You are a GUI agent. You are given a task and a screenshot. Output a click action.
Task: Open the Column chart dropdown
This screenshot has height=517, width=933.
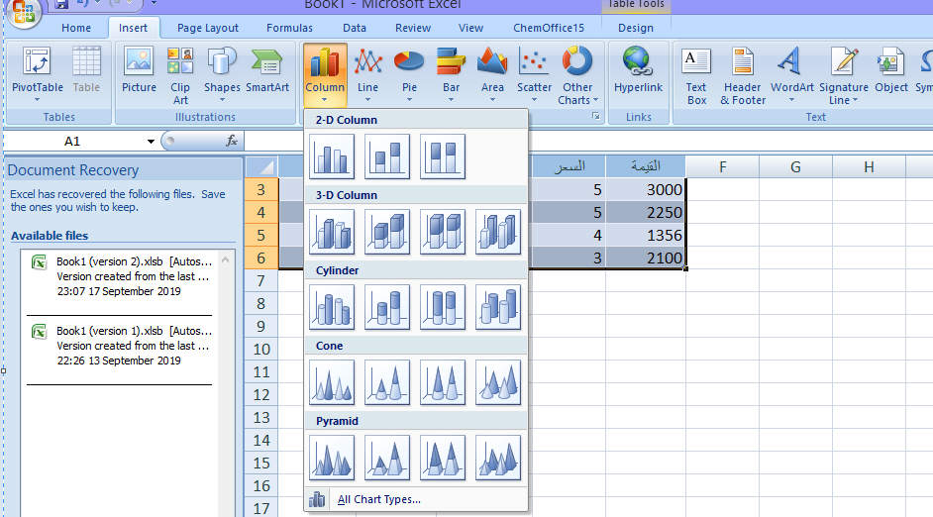(324, 74)
